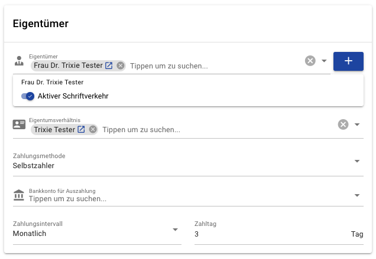Toggle Aktiver Schriftverkehr switch
Image resolution: width=376 pixels, height=259 pixels.
pyautogui.click(x=28, y=96)
